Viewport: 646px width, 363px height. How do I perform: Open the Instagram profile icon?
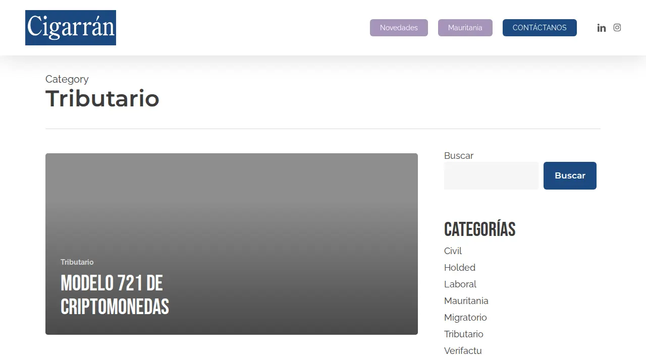[617, 28]
